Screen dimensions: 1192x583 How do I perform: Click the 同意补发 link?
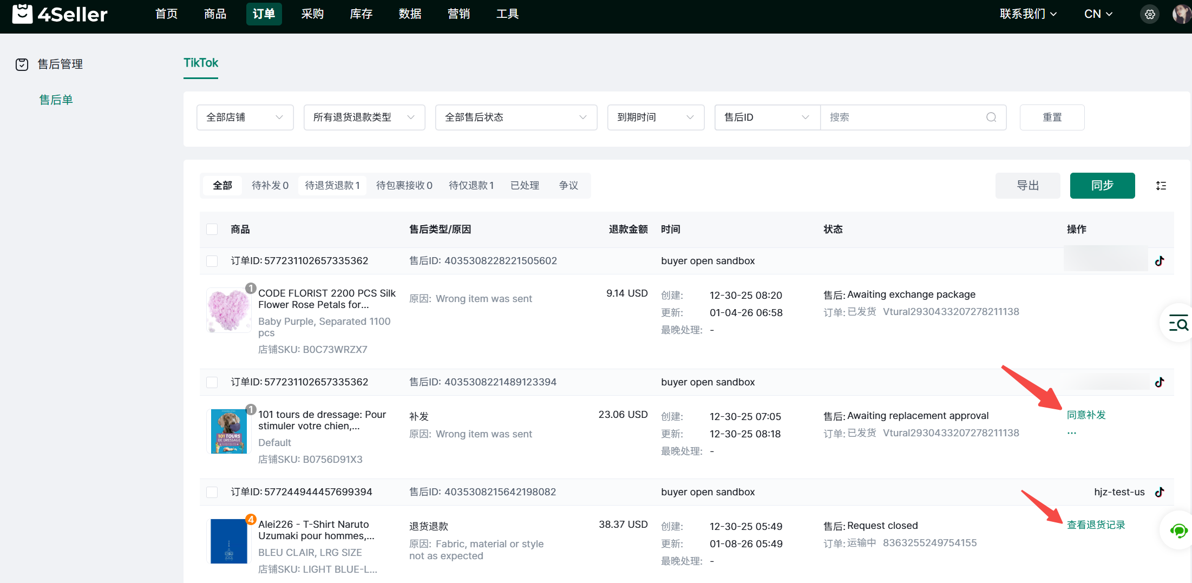click(x=1086, y=415)
